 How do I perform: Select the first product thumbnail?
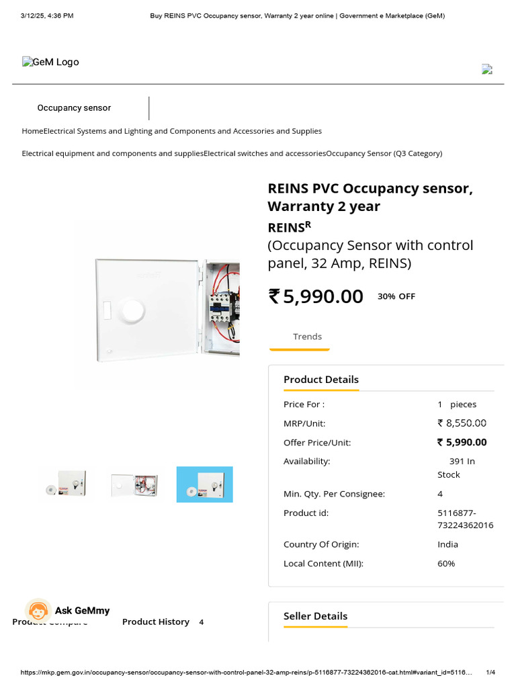pos(66,484)
